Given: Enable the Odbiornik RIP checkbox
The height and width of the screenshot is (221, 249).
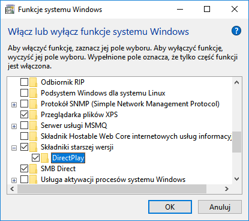Looking at the screenshot, I should (x=24, y=82).
